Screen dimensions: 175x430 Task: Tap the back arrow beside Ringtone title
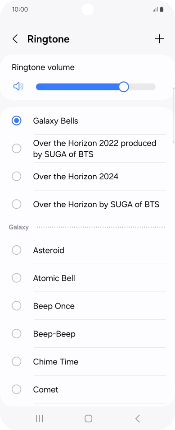pyautogui.click(x=15, y=39)
